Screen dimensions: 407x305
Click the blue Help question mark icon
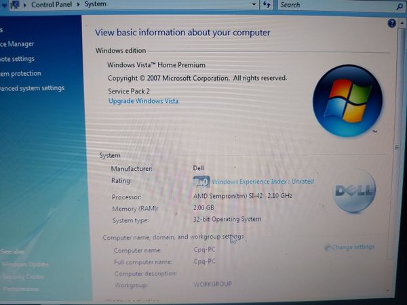[x=391, y=23]
